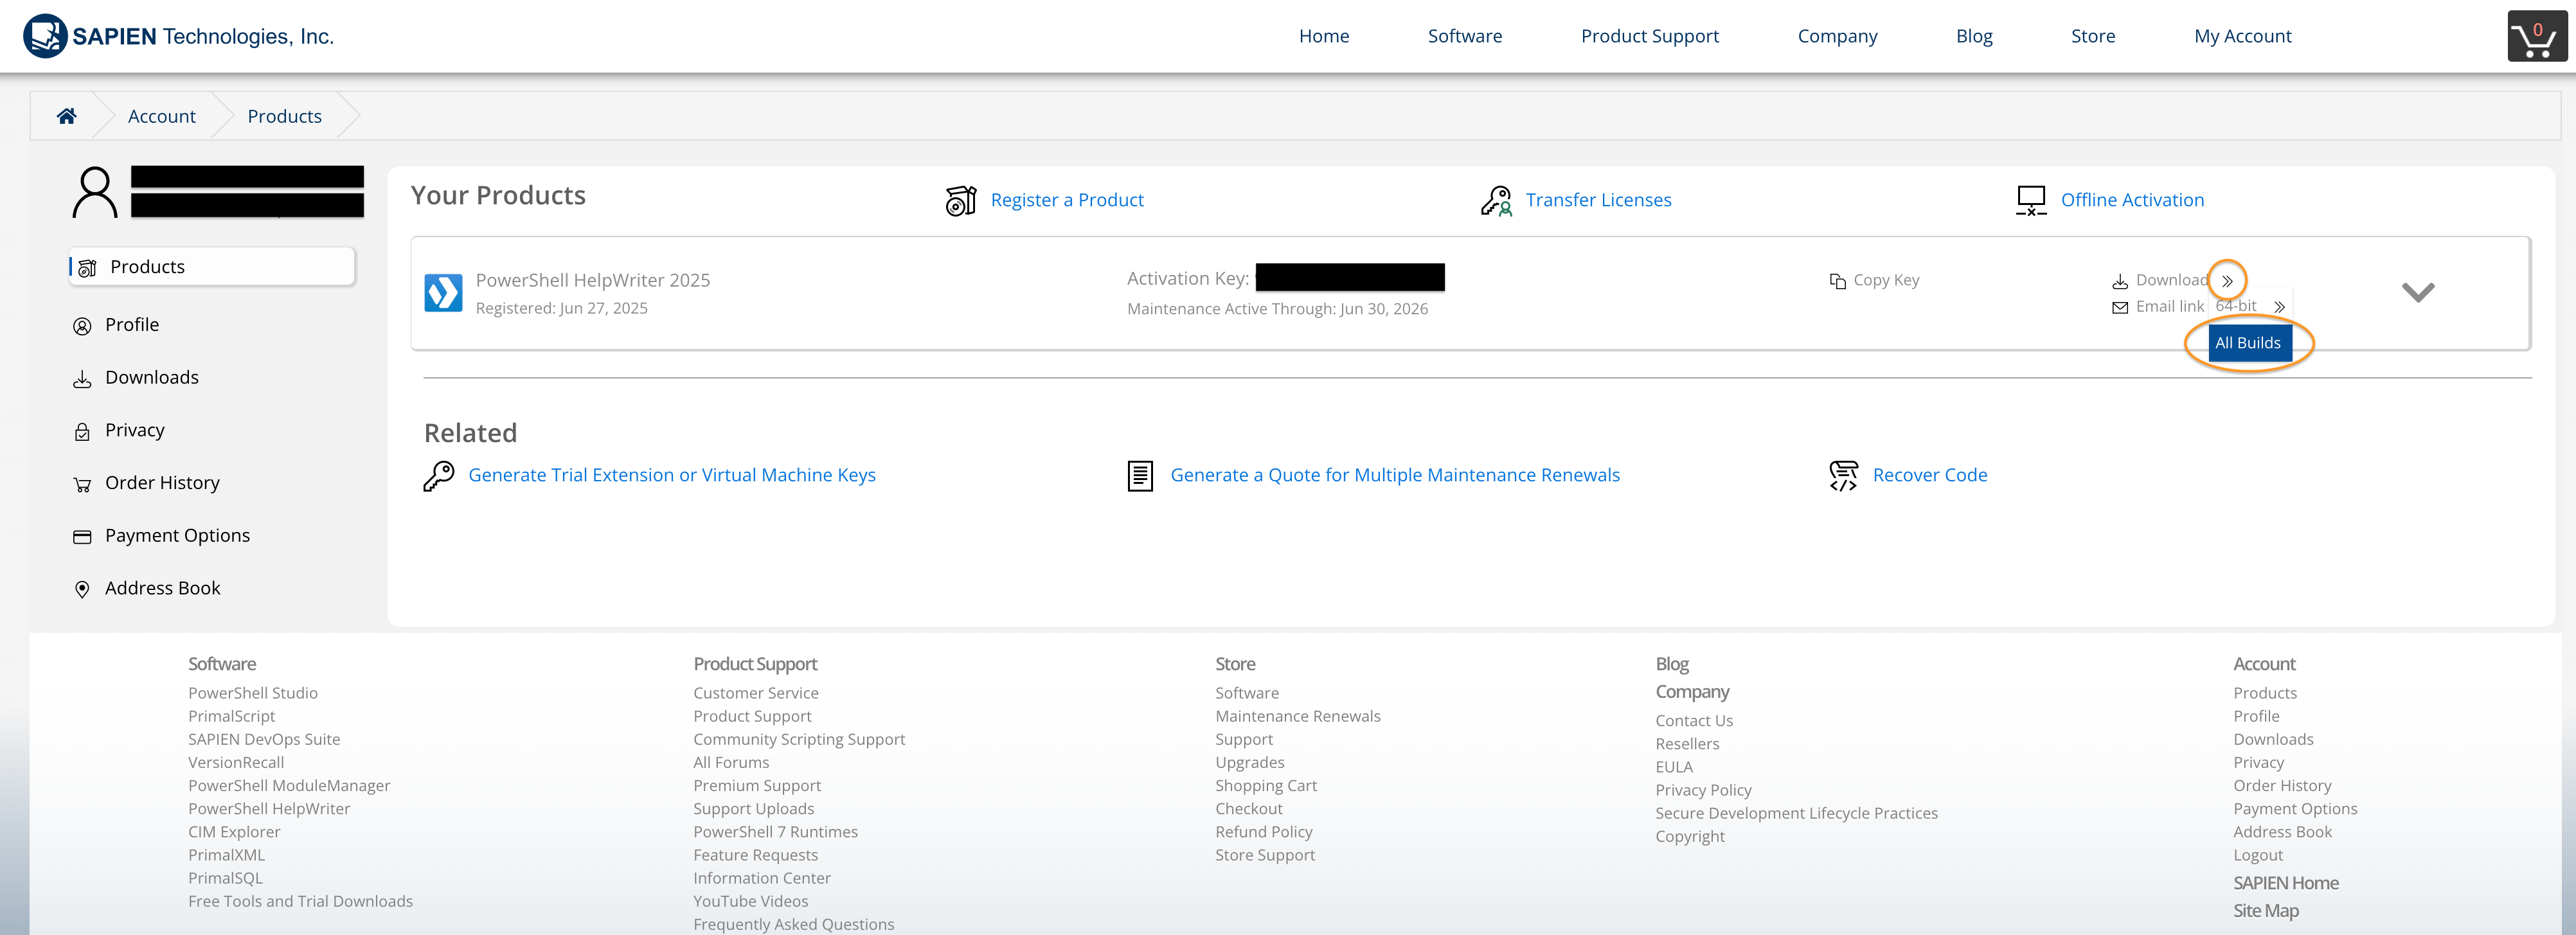Expand the 64-bit double-chevron

tap(2279, 307)
